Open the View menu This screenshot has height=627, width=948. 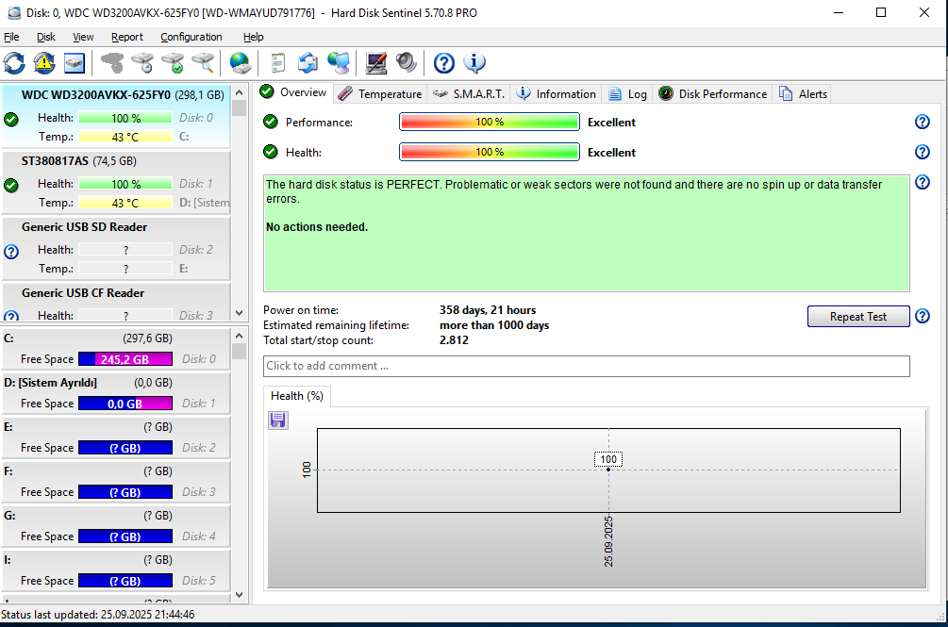click(x=83, y=37)
